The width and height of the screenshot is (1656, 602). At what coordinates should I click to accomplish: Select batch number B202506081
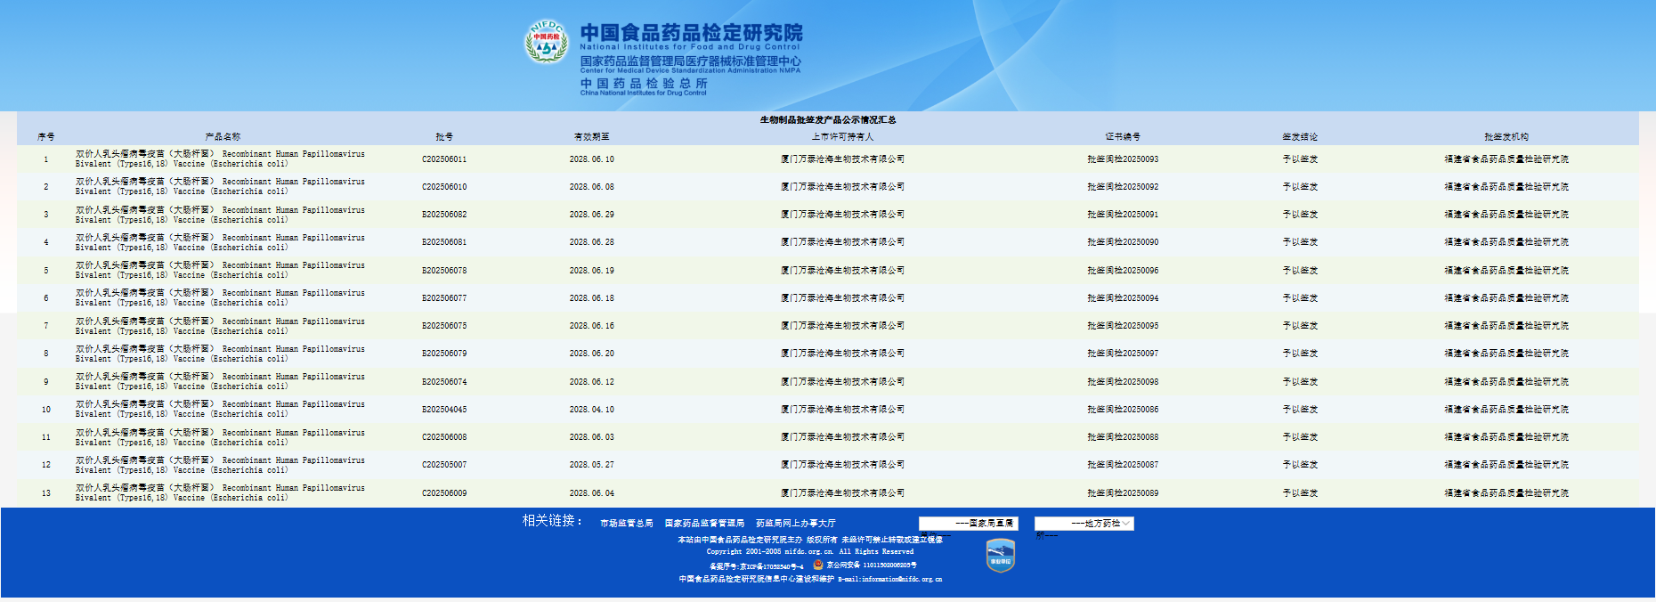tap(444, 242)
